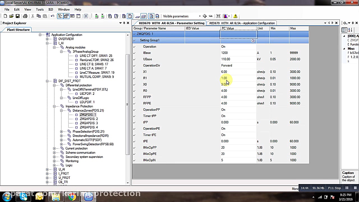Click the Save floppy disk icon
The height and width of the screenshot is (202, 359).
point(17,16)
